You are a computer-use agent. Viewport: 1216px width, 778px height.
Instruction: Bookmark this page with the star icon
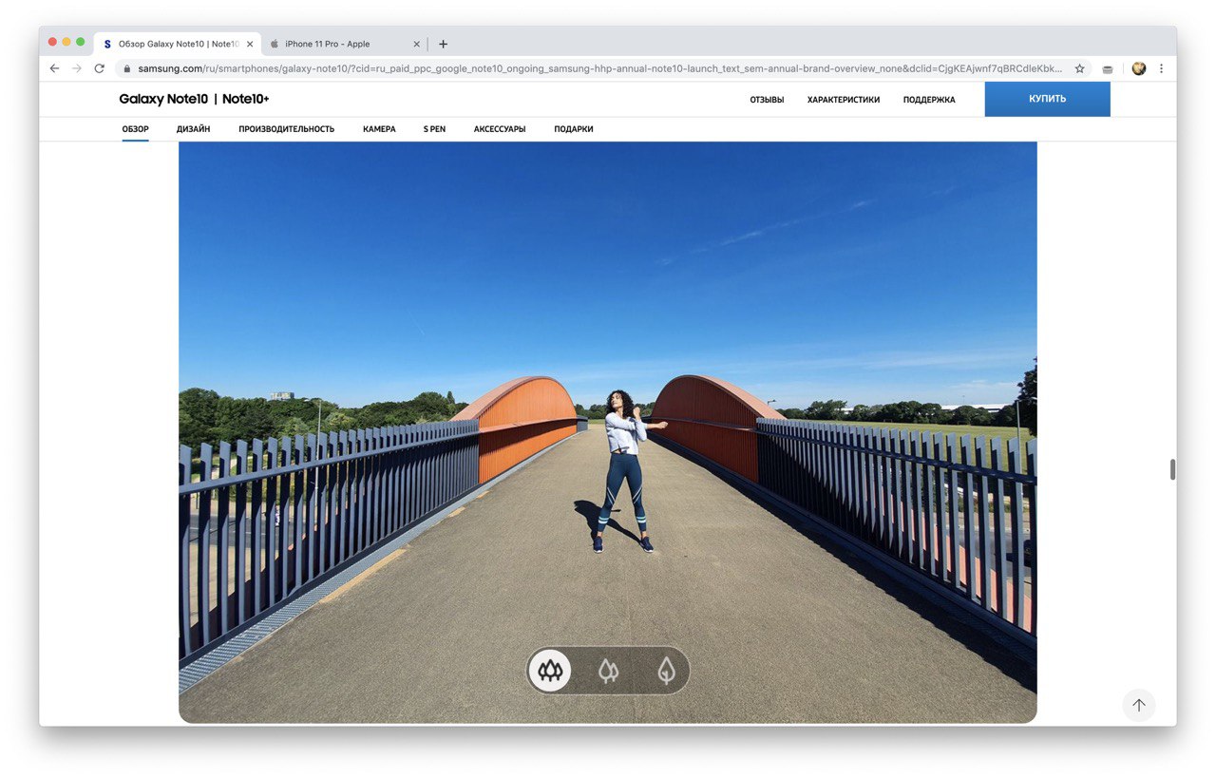coord(1079,68)
